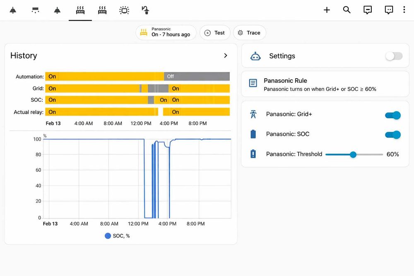Viewport: 414px width, 276px height.
Task: Open search with the magnifier icon
Action: coord(347,10)
